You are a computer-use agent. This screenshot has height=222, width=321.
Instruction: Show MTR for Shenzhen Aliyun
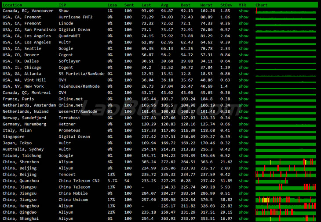(x=244, y=162)
